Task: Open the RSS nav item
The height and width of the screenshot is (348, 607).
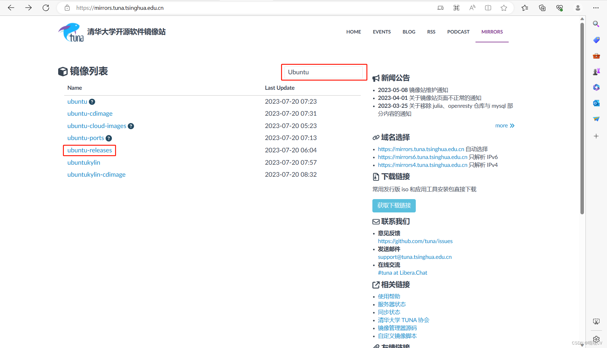Action: [x=431, y=32]
